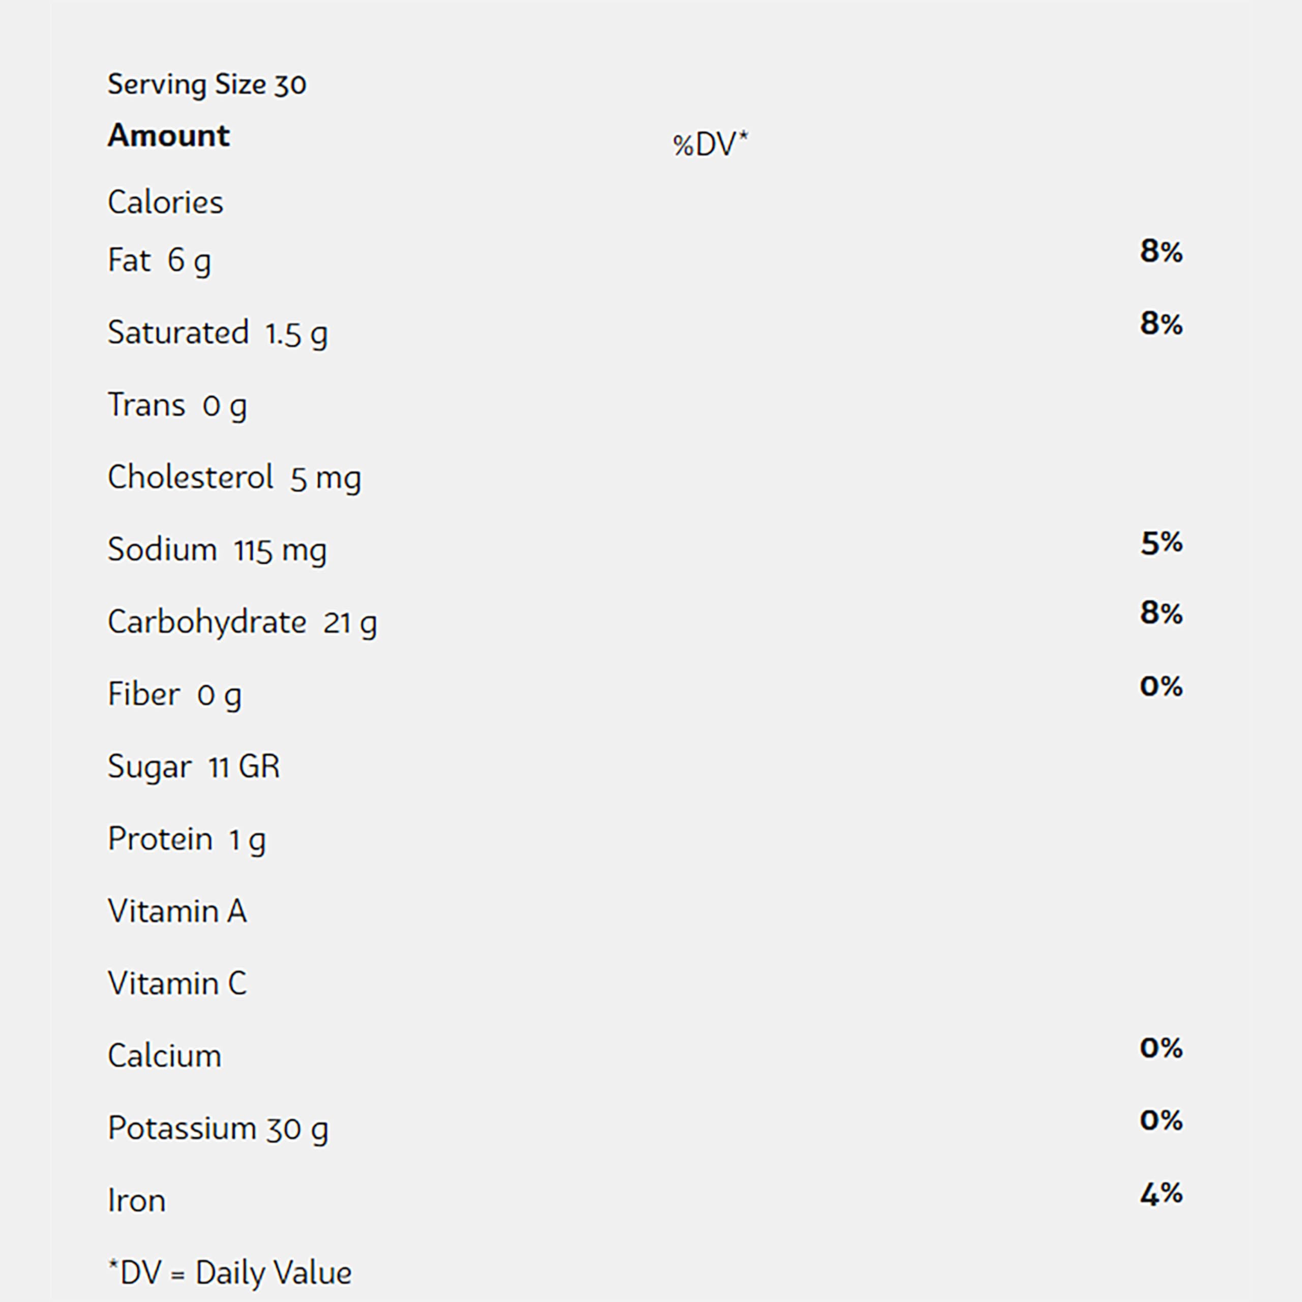
Task: Click the 5% sodium daily value
Action: pos(1161,543)
